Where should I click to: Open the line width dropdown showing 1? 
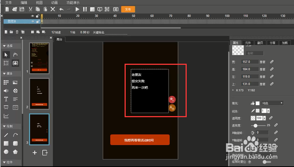(269, 111)
